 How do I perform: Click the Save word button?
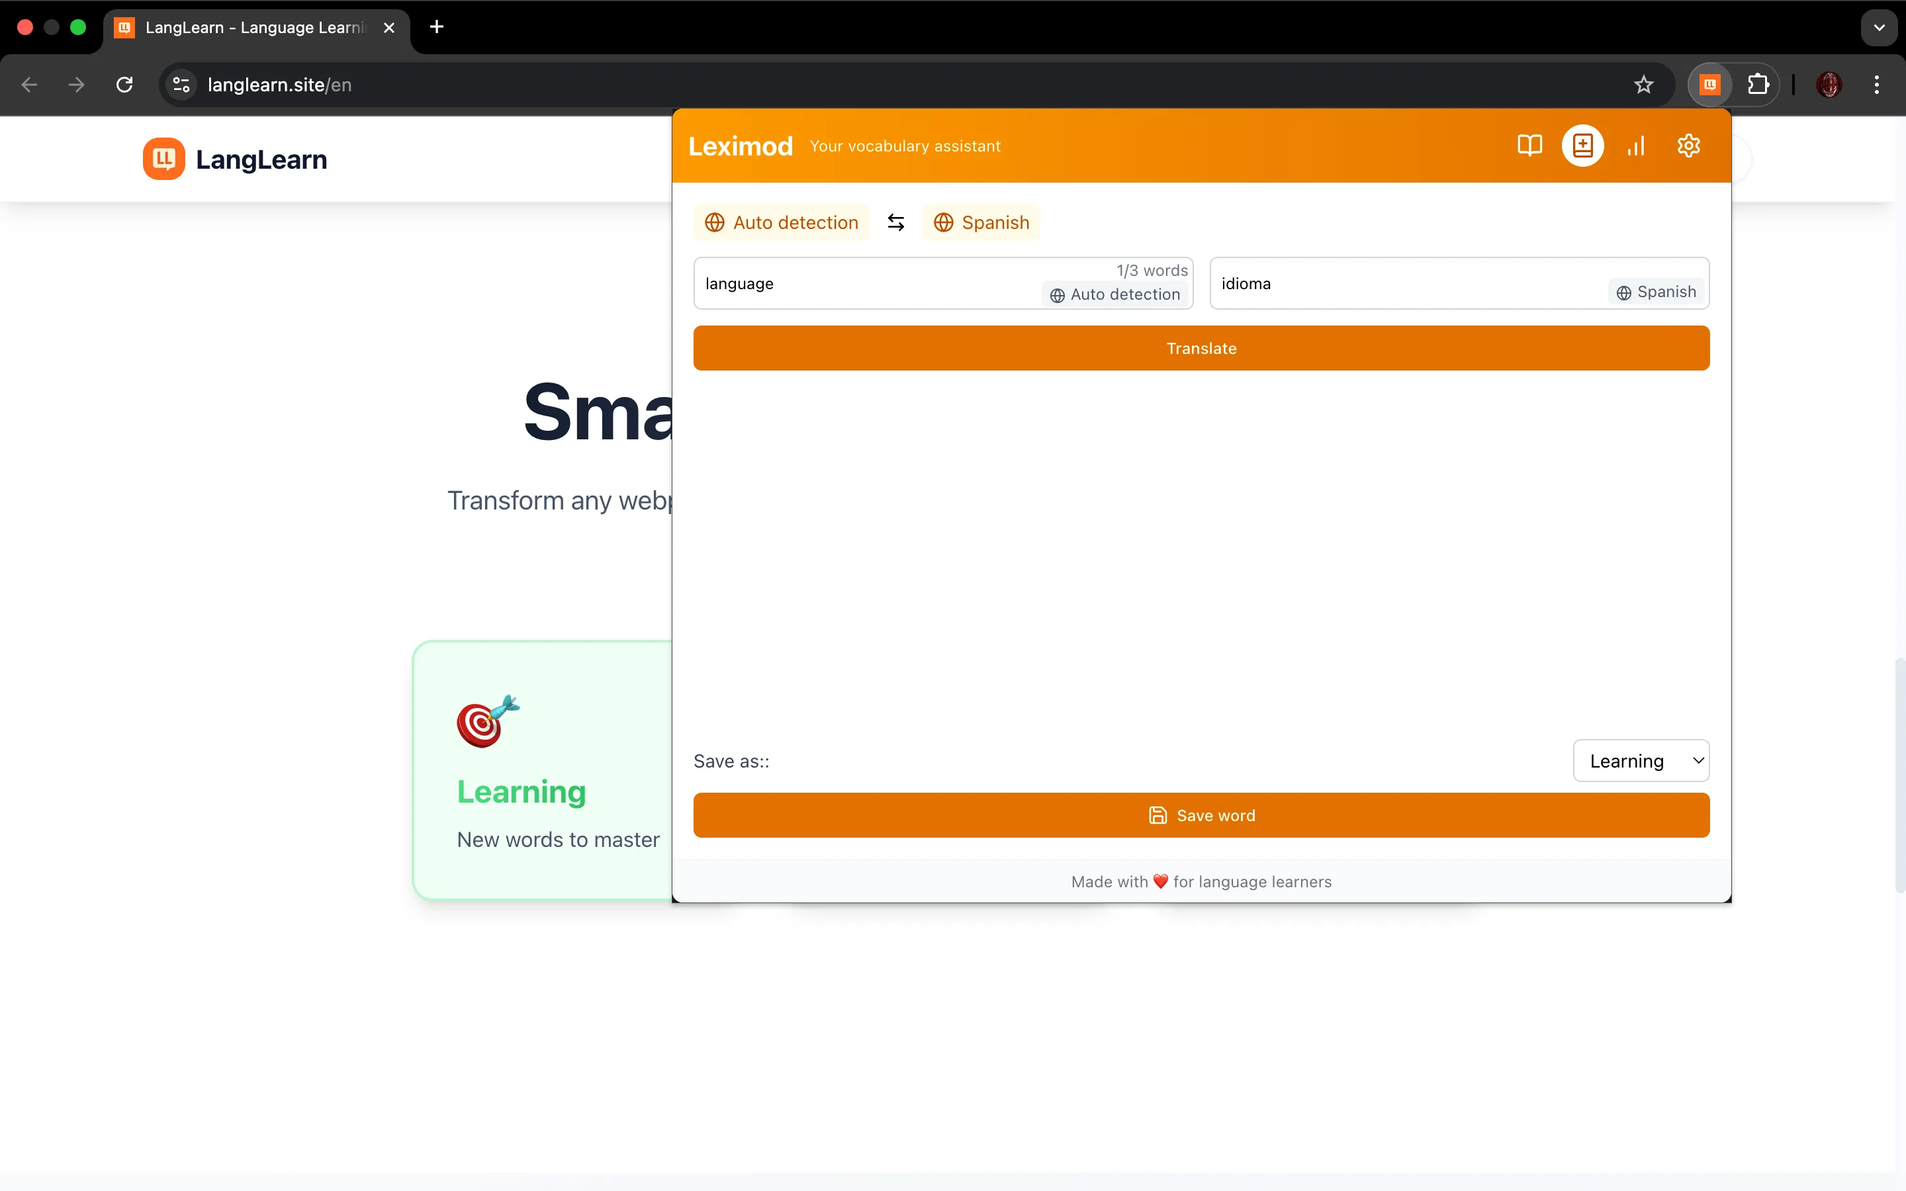[1201, 815]
